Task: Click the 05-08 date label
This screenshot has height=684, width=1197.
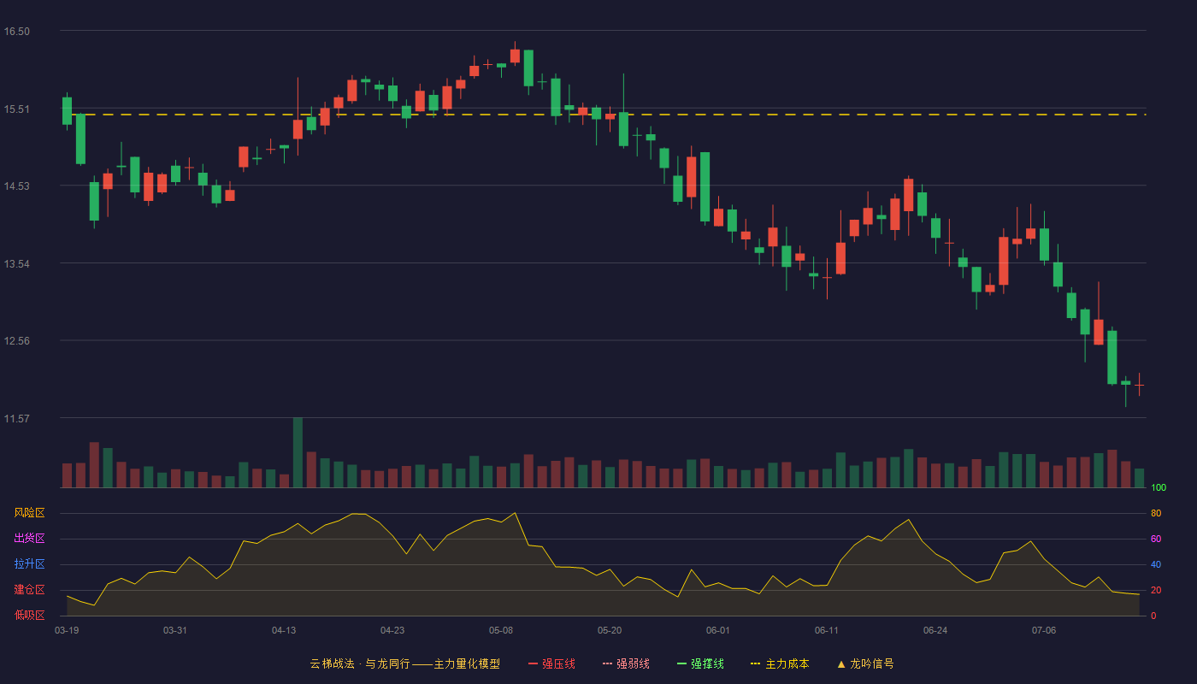Action: pyautogui.click(x=501, y=630)
